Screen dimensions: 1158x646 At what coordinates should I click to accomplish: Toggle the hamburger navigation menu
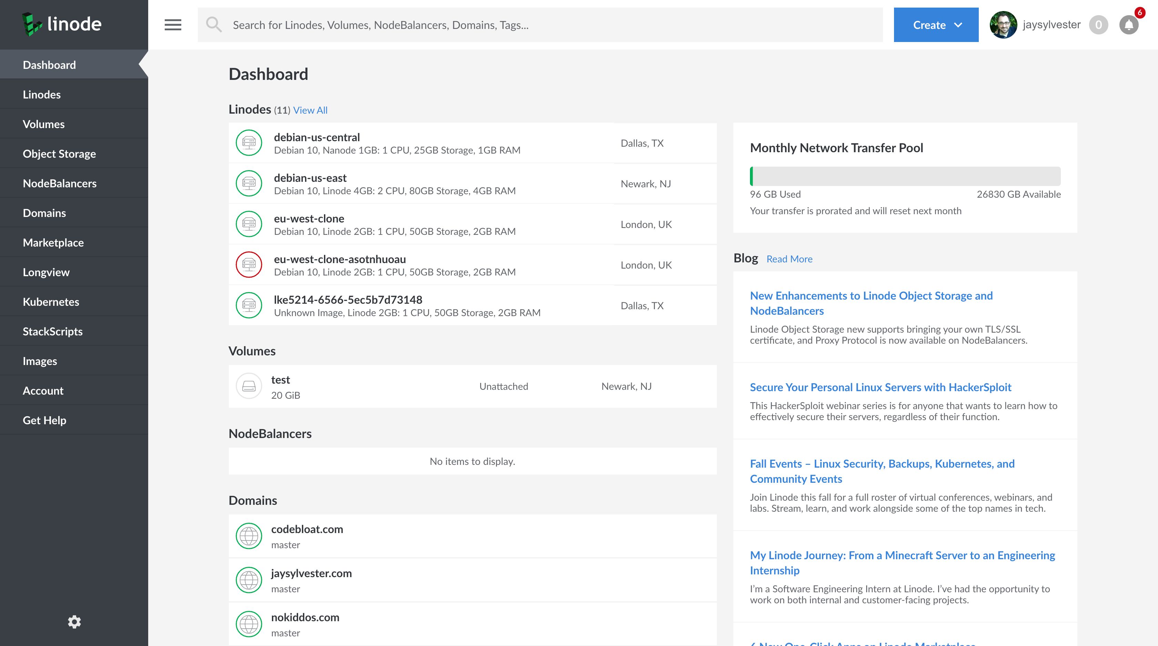[173, 25]
